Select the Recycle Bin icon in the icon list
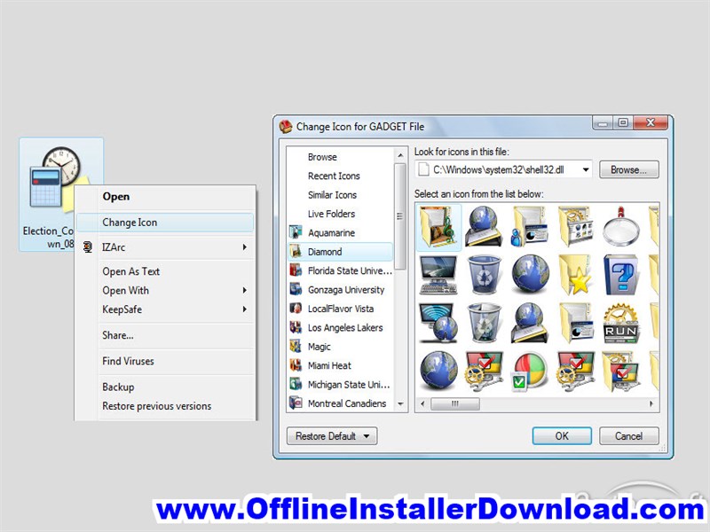 [x=485, y=274]
